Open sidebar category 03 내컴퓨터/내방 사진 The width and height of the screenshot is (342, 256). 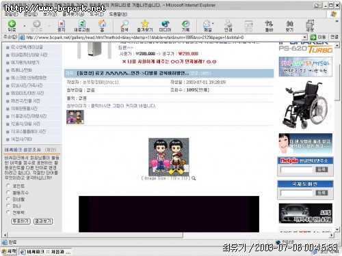(29, 55)
